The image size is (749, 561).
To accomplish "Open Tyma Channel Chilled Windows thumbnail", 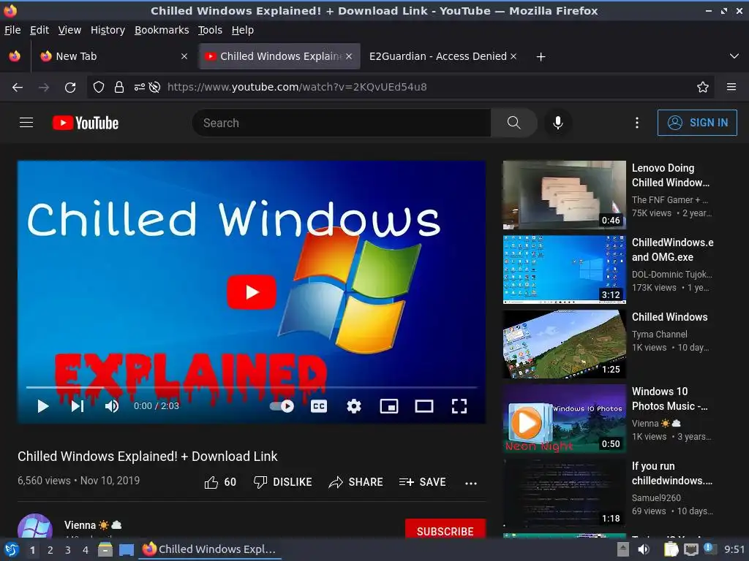I will pyautogui.click(x=564, y=344).
